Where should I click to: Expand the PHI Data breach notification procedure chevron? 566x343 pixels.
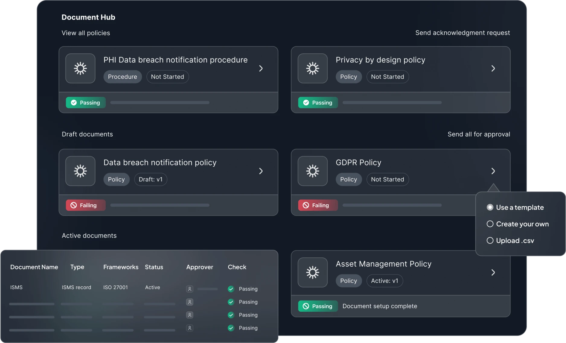click(x=261, y=68)
